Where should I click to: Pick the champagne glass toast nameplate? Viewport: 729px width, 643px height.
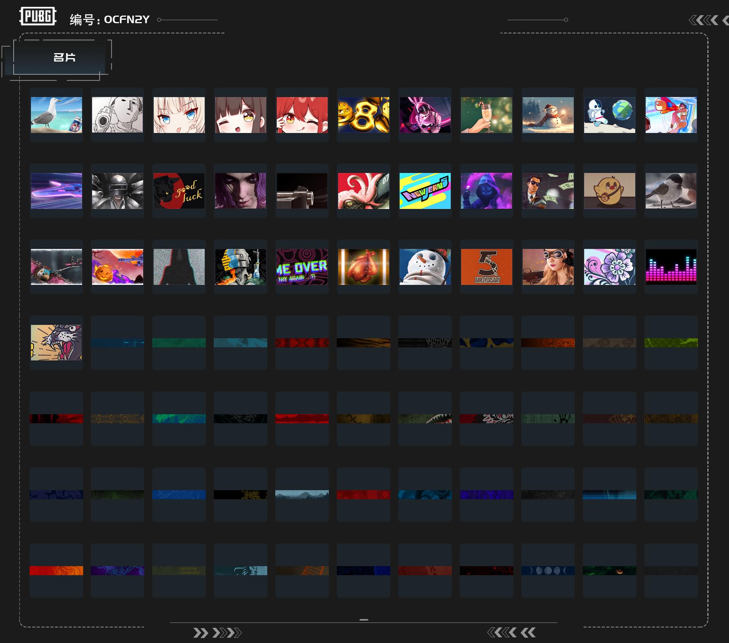[x=487, y=115]
